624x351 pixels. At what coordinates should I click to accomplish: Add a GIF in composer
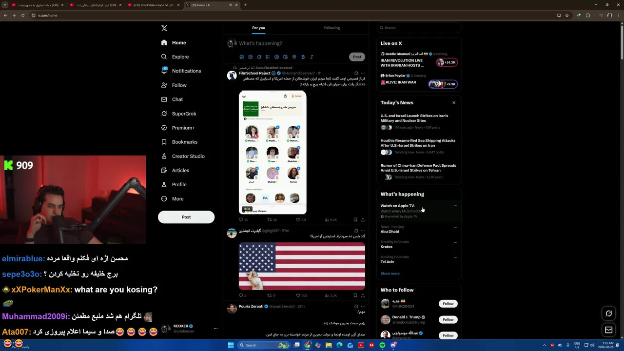point(250,57)
